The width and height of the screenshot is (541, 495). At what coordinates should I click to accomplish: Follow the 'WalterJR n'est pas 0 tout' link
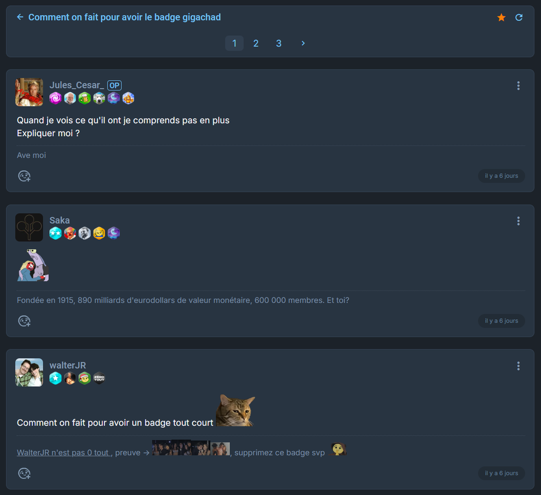(x=63, y=453)
